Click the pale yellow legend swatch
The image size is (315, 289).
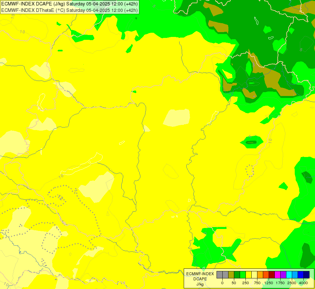(254, 275)
